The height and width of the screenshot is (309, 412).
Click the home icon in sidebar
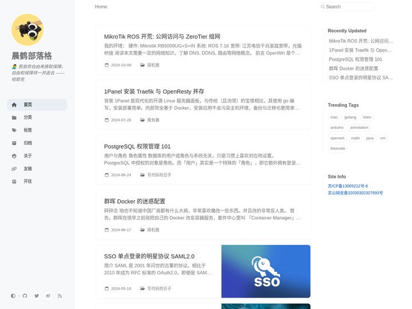(14, 105)
